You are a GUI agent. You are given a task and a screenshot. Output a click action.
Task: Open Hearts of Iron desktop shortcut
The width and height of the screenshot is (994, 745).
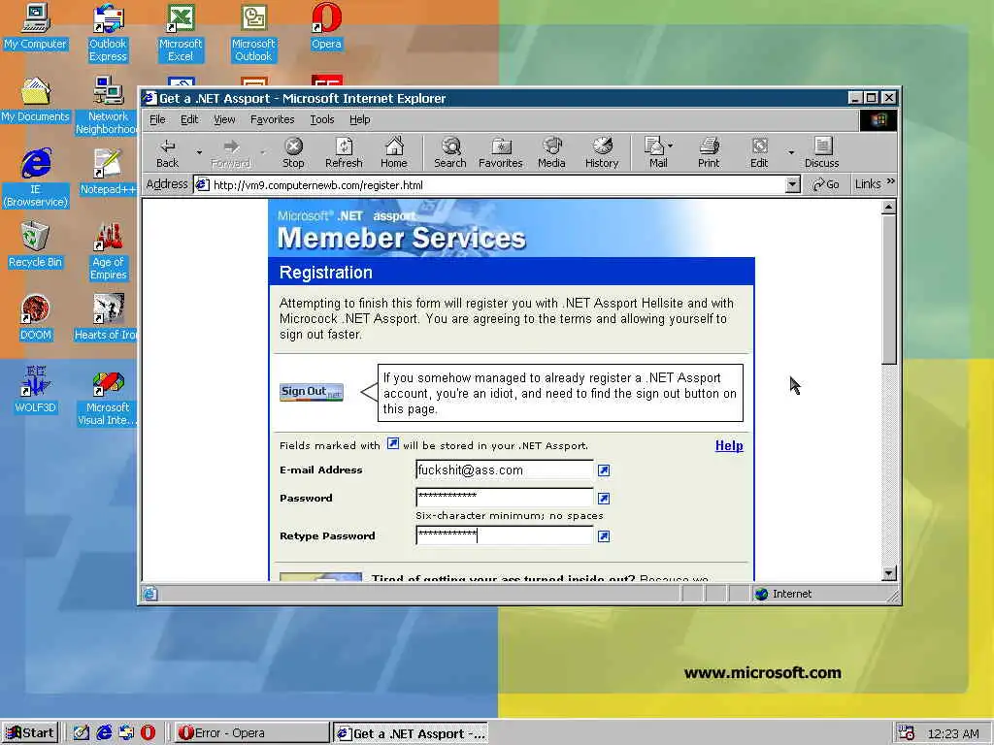(x=106, y=318)
